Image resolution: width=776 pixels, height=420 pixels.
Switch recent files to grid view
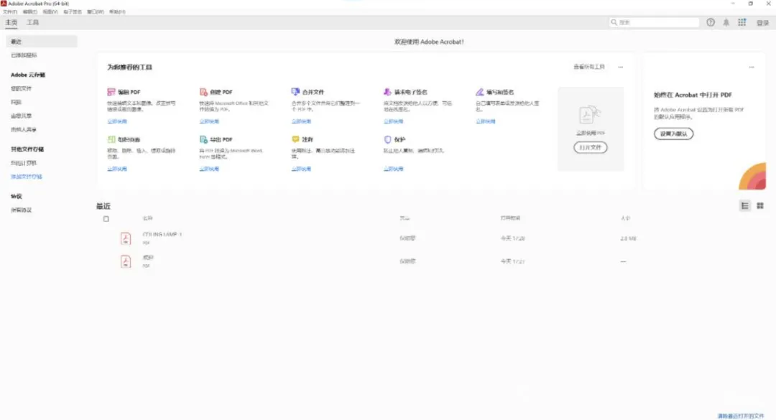[x=760, y=206]
